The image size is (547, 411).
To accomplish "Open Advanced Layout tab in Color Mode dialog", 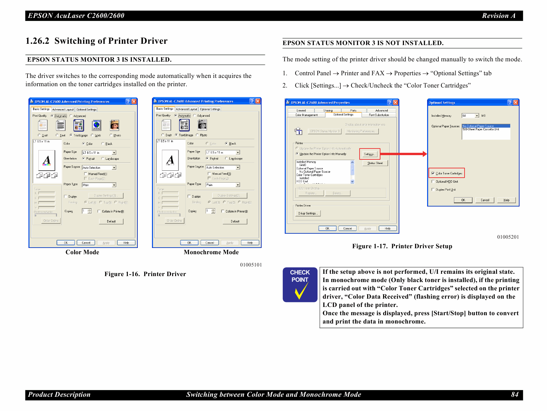I will click(x=63, y=109).
